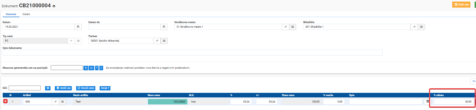Click the eye icon beside document CB21000004

point(54,6)
